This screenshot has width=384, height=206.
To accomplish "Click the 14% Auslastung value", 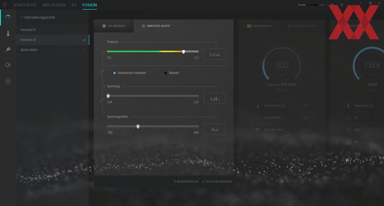I will (306, 118).
